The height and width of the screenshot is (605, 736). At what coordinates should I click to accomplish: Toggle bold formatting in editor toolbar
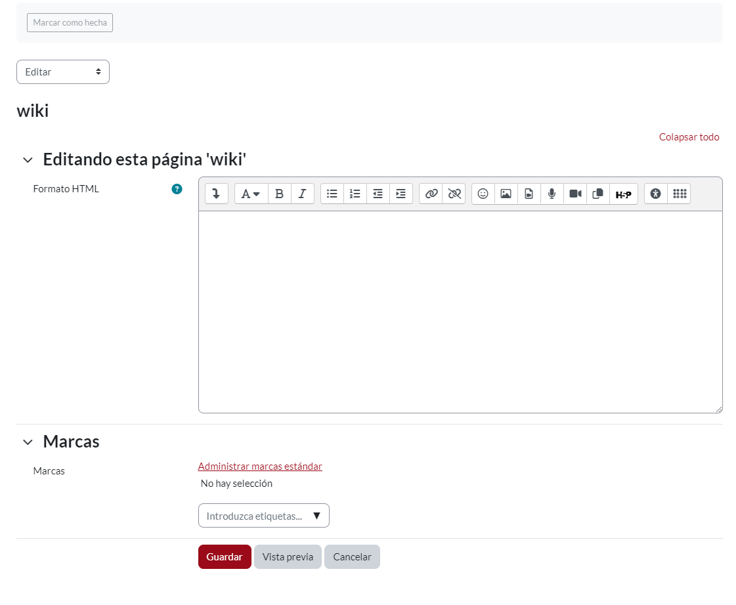click(280, 194)
